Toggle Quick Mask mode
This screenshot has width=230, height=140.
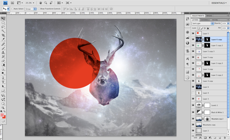coord(3,121)
